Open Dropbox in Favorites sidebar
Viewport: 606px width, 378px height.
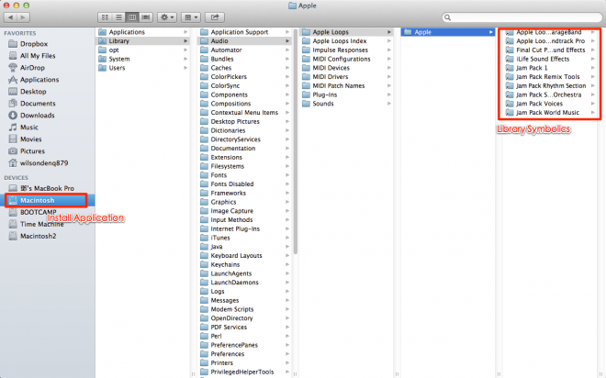coord(37,43)
